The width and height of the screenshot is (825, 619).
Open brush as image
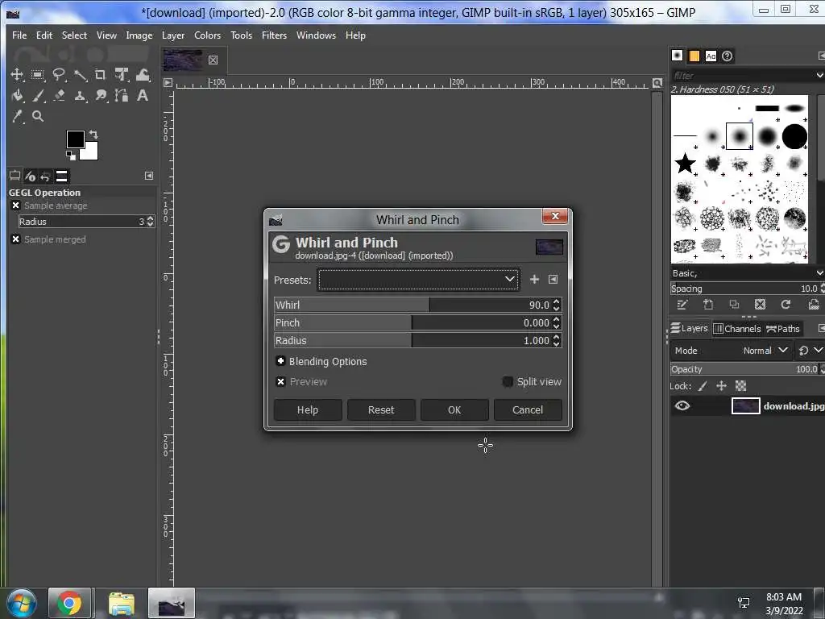pos(814,305)
